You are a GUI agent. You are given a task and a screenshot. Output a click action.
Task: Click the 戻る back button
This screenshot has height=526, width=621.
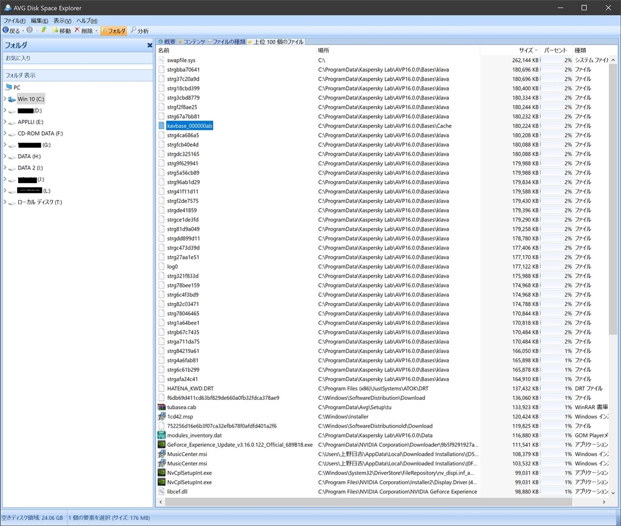click(11, 30)
